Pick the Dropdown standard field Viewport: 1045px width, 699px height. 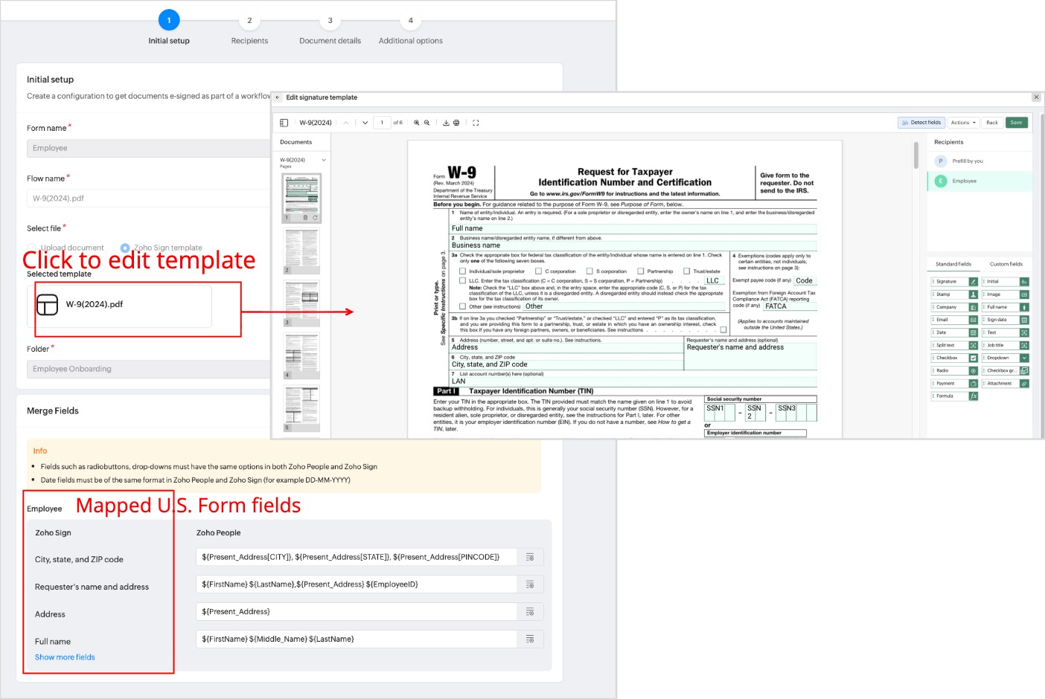(x=1006, y=358)
